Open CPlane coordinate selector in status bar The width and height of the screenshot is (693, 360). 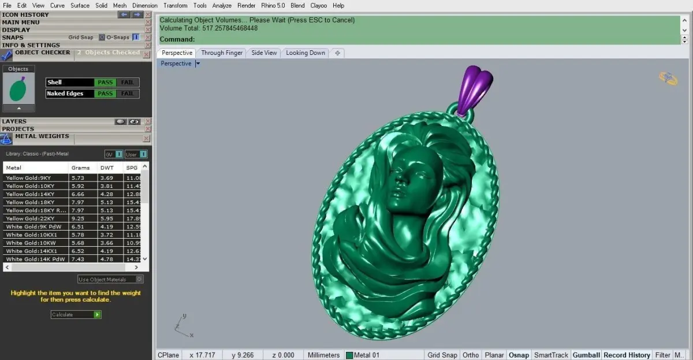point(168,355)
